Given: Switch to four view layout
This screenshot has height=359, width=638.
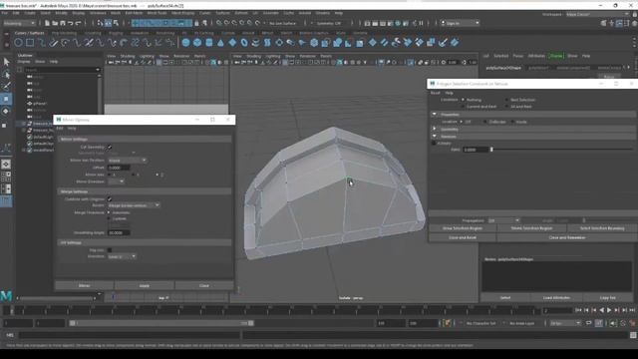Looking at the screenshot, I should click(x=6, y=177).
